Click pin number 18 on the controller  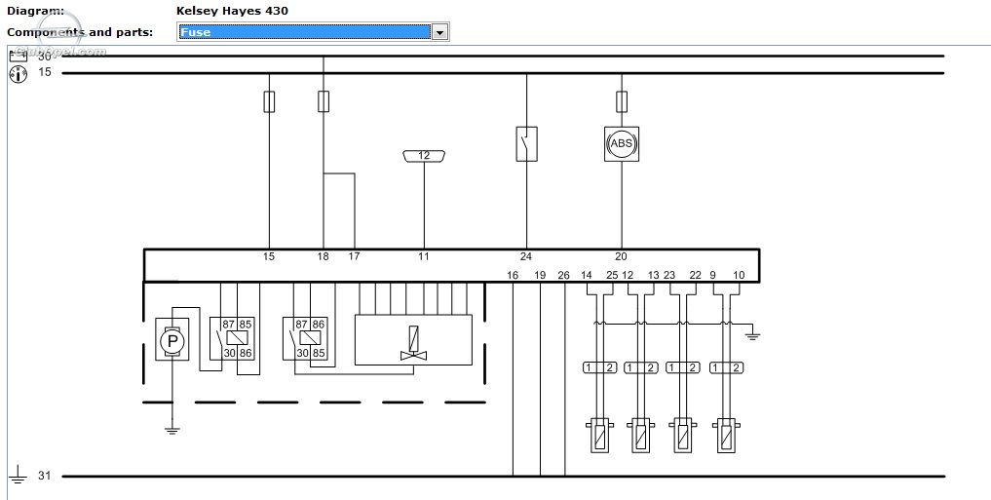(x=323, y=256)
